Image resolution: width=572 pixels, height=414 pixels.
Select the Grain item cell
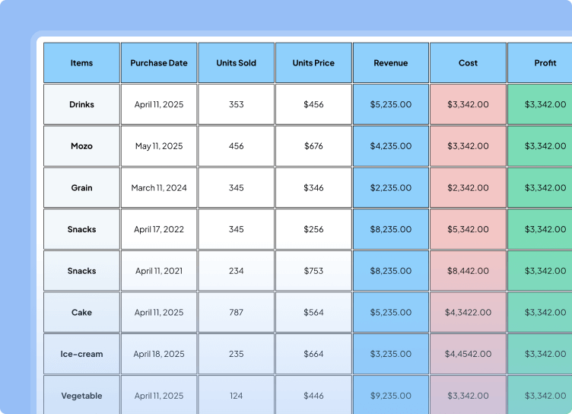[81, 188]
